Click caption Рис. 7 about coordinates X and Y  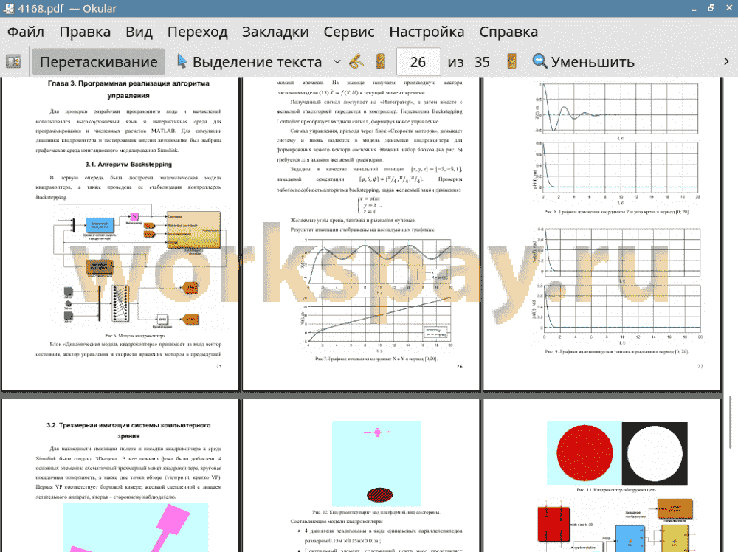[x=376, y=359]
